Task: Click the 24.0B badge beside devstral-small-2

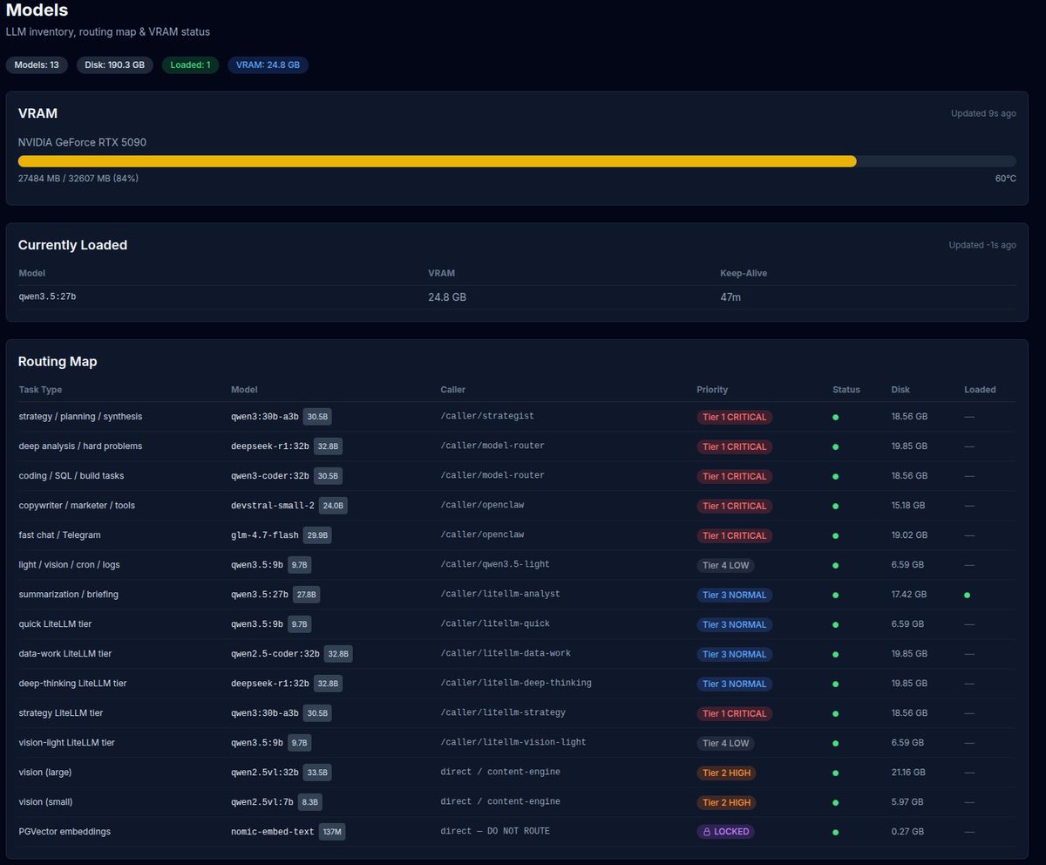Action: pos(334,506)
